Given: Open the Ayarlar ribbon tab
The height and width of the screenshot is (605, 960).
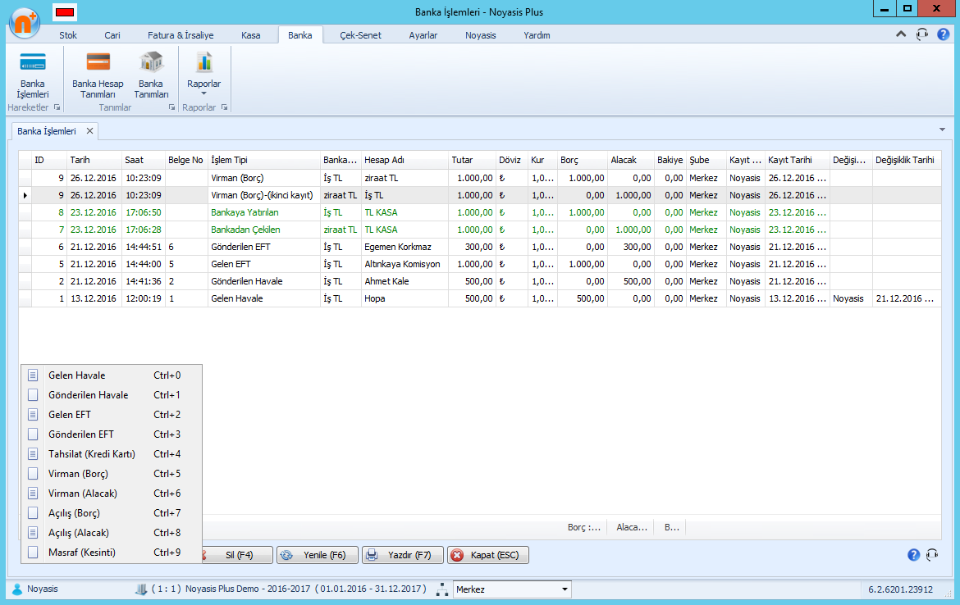Looking at the screenshot, I should point(423,35).
